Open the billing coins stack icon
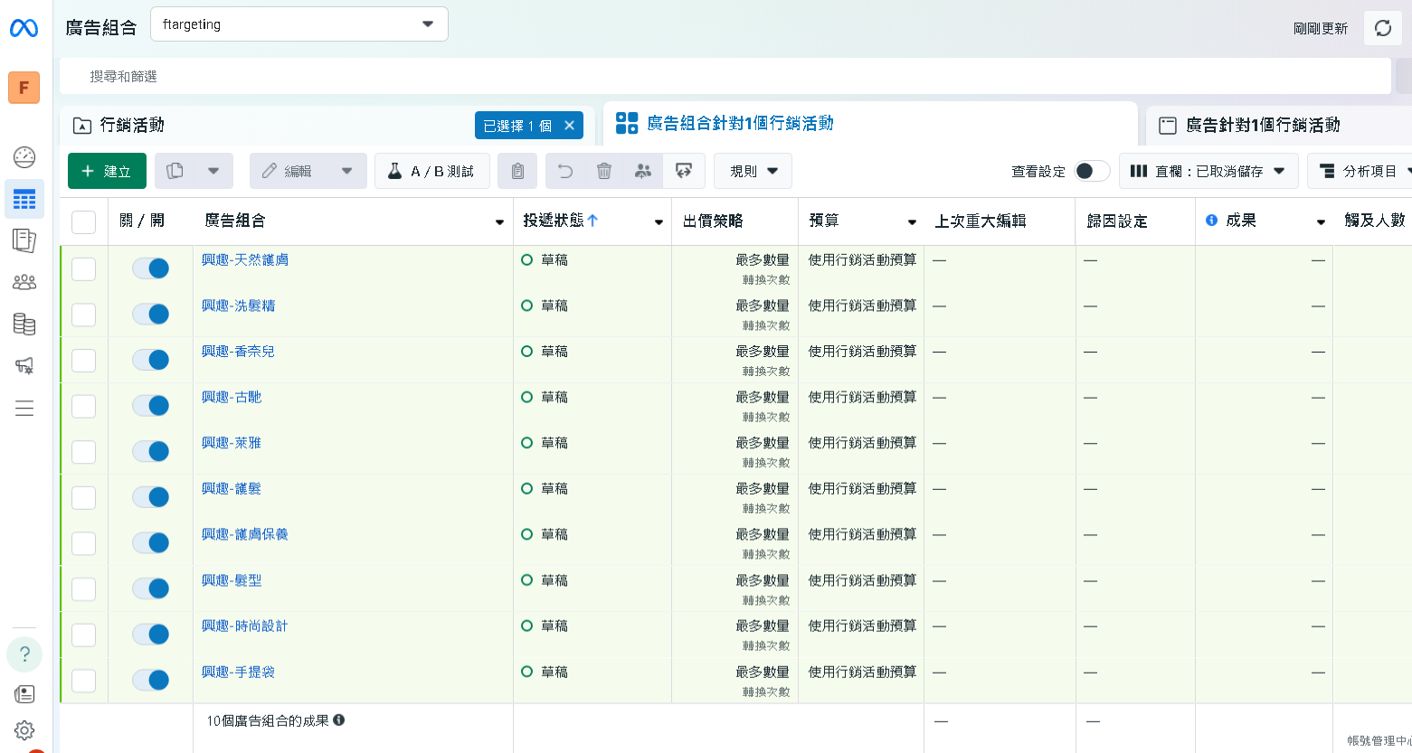Viewport: 1412px width, 753px height. [x=24, y=324]
